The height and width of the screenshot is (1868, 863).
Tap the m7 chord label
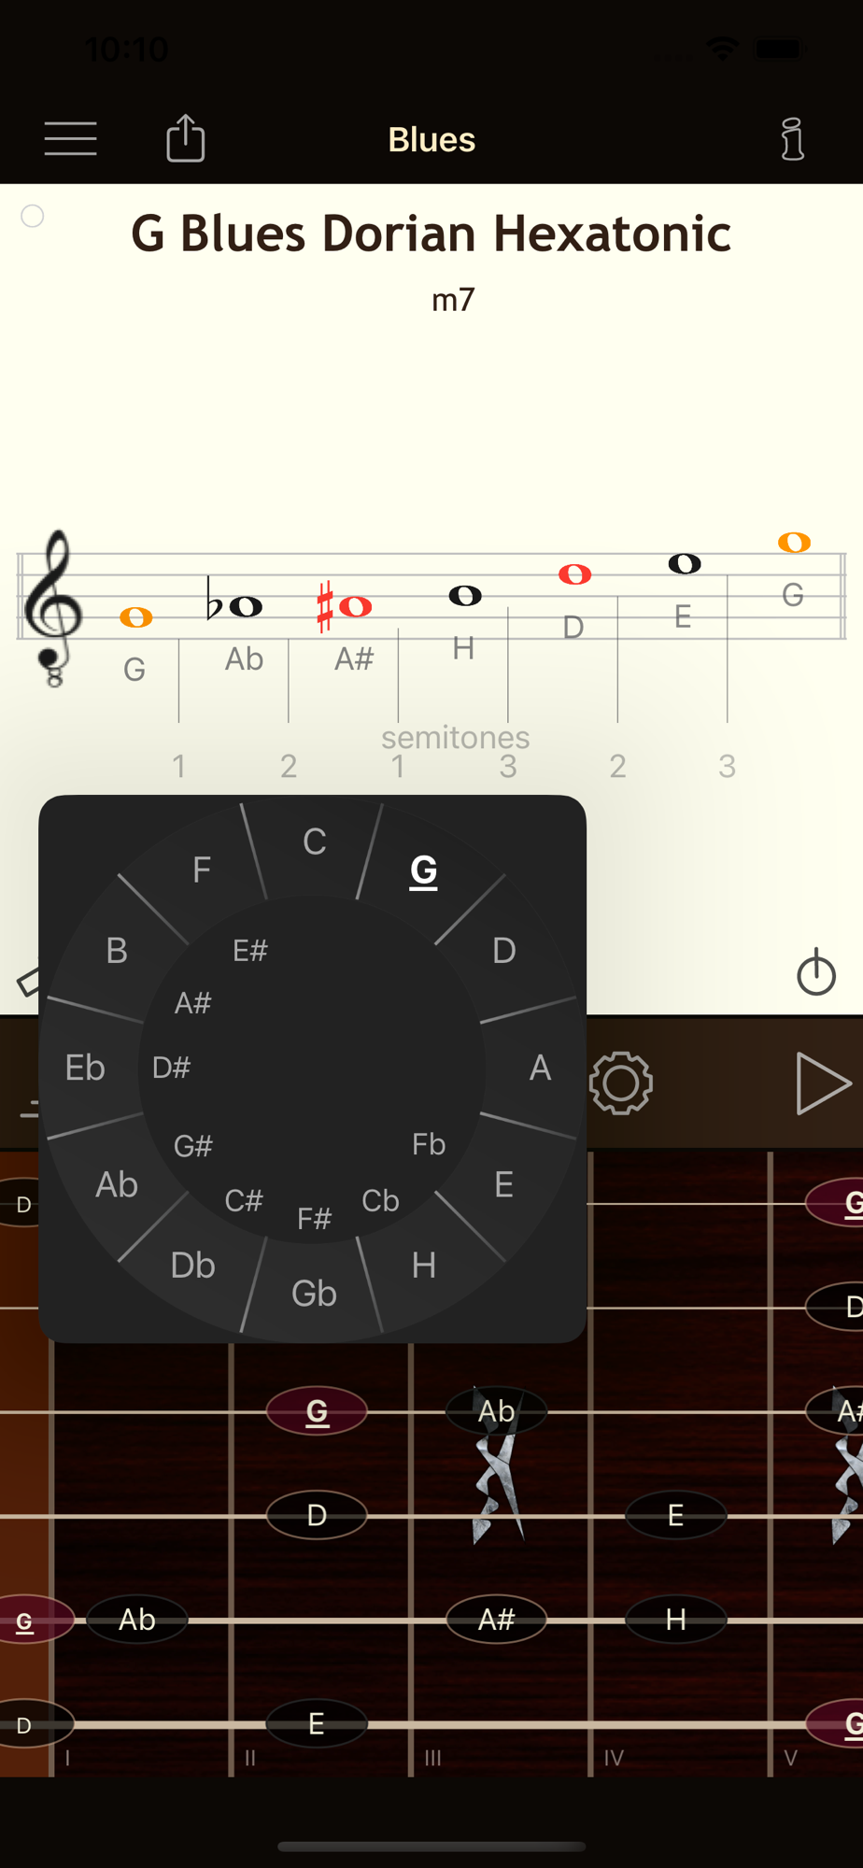click(x=453, y=300)
